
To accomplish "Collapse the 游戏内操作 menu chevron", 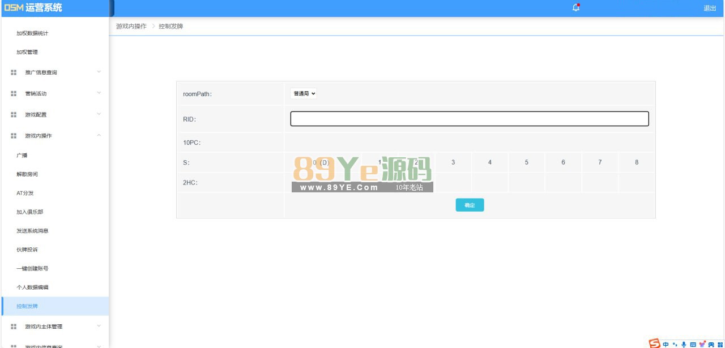I will pos(99,135).
